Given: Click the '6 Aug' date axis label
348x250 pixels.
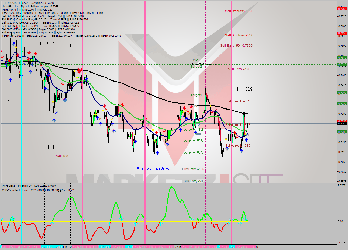Looking at the screenshot, I should 178,247.
